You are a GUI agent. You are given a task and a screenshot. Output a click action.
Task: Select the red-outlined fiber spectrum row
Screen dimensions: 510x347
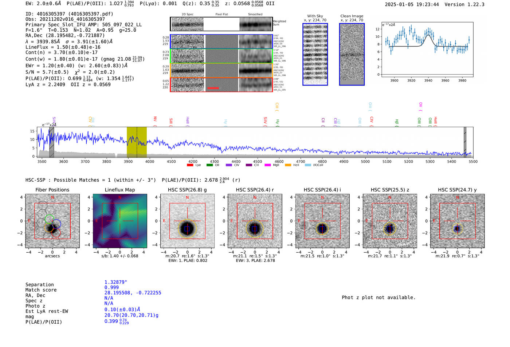(221, 84)
